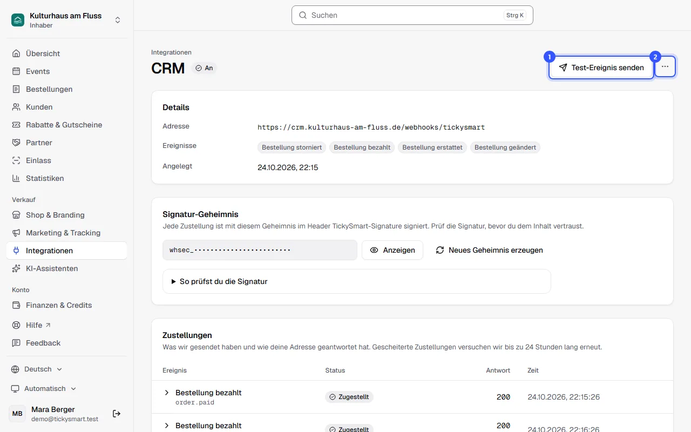Click the 200 response code at 22:15:26
The width and height of the screenshot is (691, 432).
pos(503,397)
